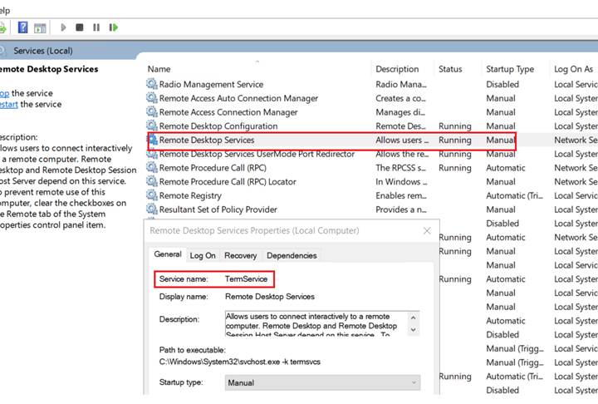This screenshot has width=598, height=404.
Task: Click the gear icon of Resultant Set of Policy Provider
Action: pos(152,209)
